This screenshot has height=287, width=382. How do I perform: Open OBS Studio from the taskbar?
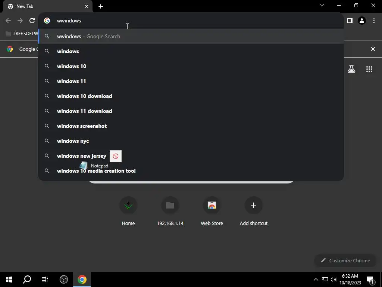coord(64,280)
